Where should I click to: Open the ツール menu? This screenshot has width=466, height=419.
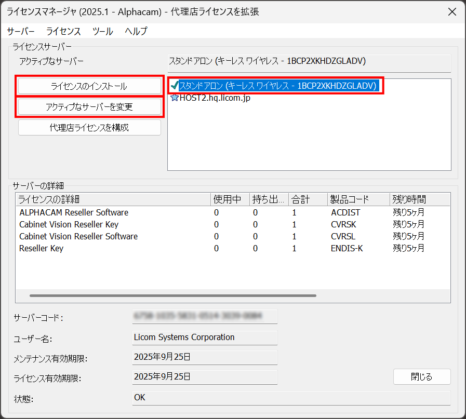pyautogui.click(x=102, y=31)
